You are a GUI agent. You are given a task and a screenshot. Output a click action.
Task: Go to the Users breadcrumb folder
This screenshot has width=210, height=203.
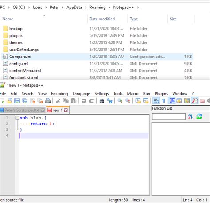37,8
